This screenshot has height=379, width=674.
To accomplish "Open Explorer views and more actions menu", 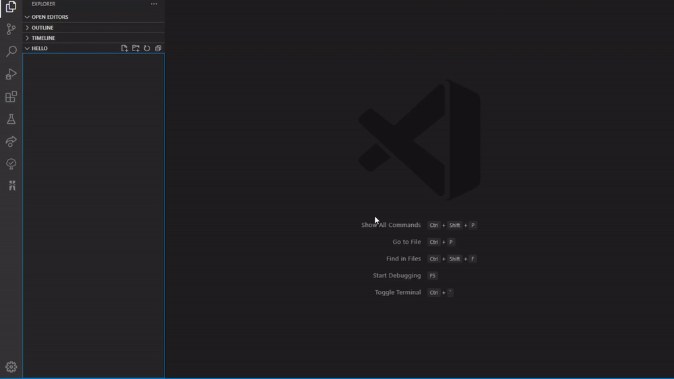I will coord(154,4).
